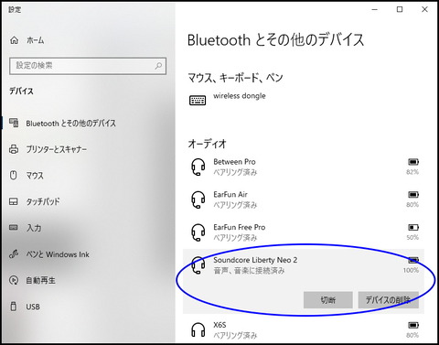Click the EarFun Air battery icon
Screen dimensions: 439x345
pyautogui.click(x=413, y=194)
